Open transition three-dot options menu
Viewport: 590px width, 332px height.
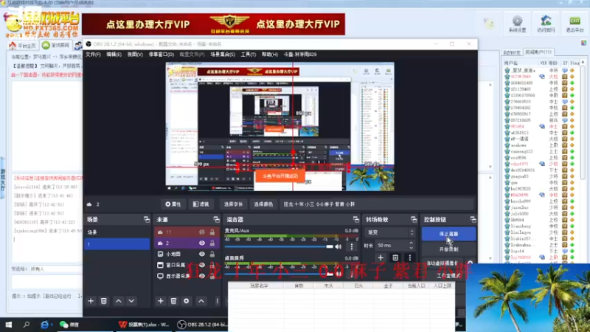coord(410,257)
